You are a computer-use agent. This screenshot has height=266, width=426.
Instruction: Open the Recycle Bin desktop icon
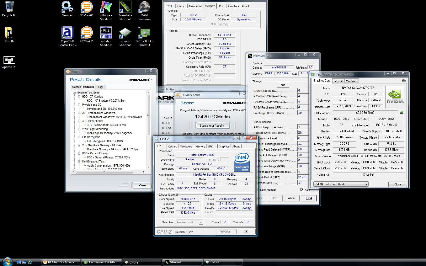9,9
